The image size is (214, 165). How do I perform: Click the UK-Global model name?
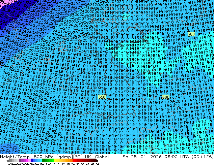coord(97,157)
